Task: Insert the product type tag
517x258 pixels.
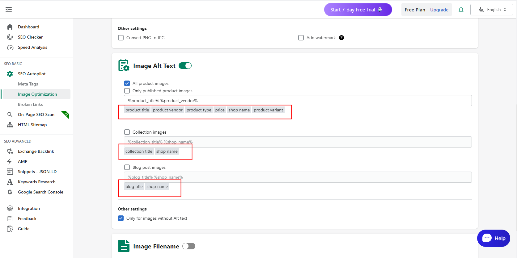Action: point(199,110)
